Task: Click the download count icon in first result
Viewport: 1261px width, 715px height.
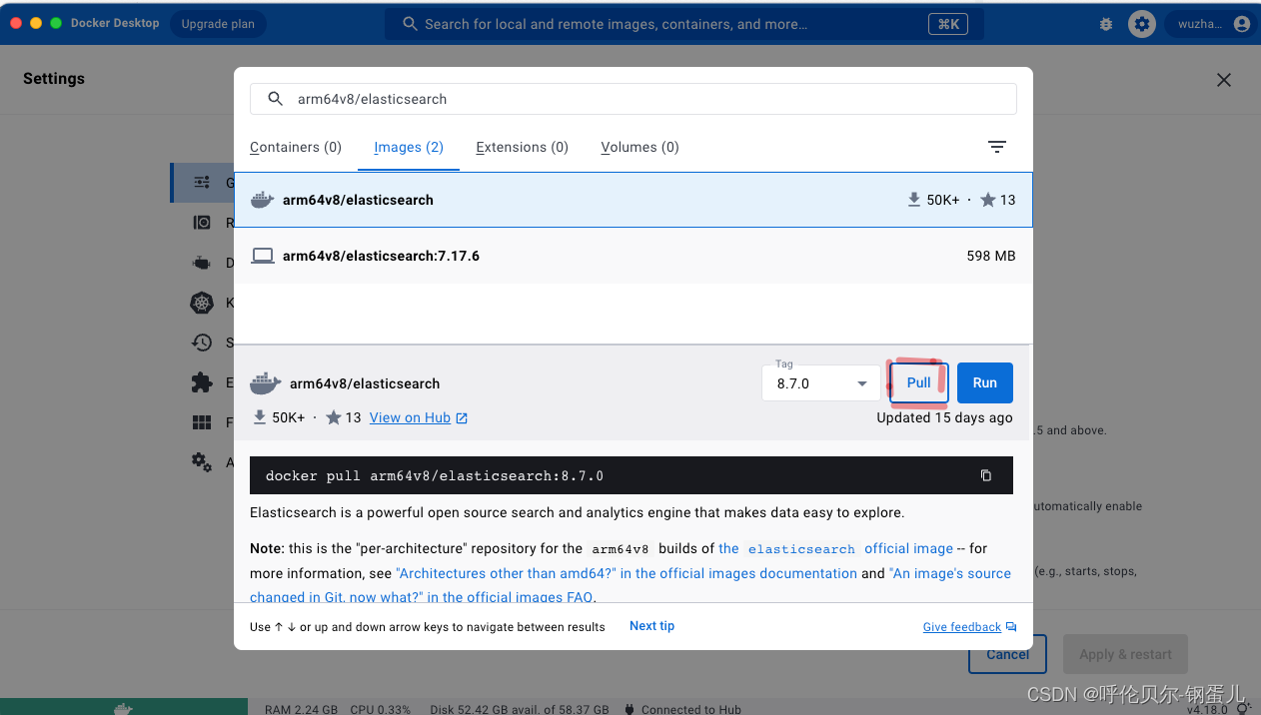Action: coord(913,200)
